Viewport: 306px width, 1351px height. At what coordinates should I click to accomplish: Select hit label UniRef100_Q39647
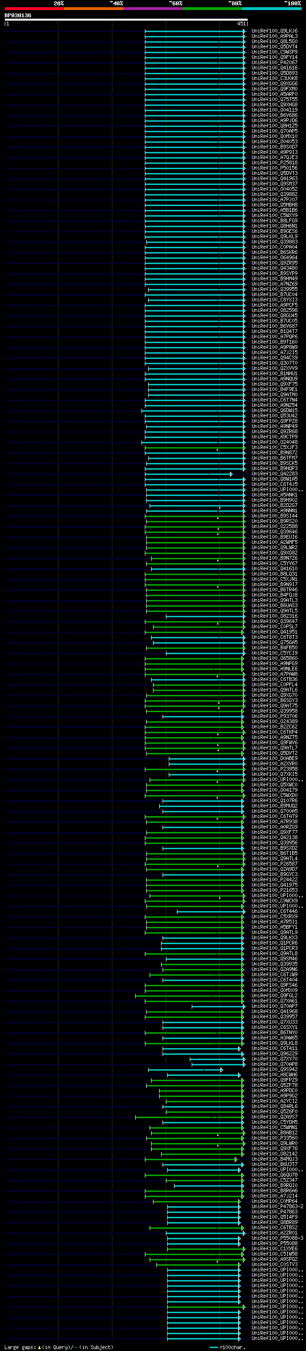(274, 622)
